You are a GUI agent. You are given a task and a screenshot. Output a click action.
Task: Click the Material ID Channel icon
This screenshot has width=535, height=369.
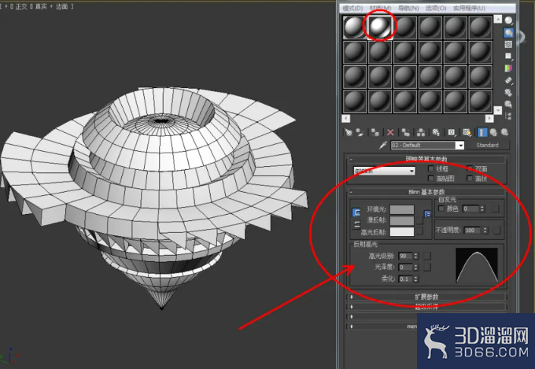tap(452, 132)
